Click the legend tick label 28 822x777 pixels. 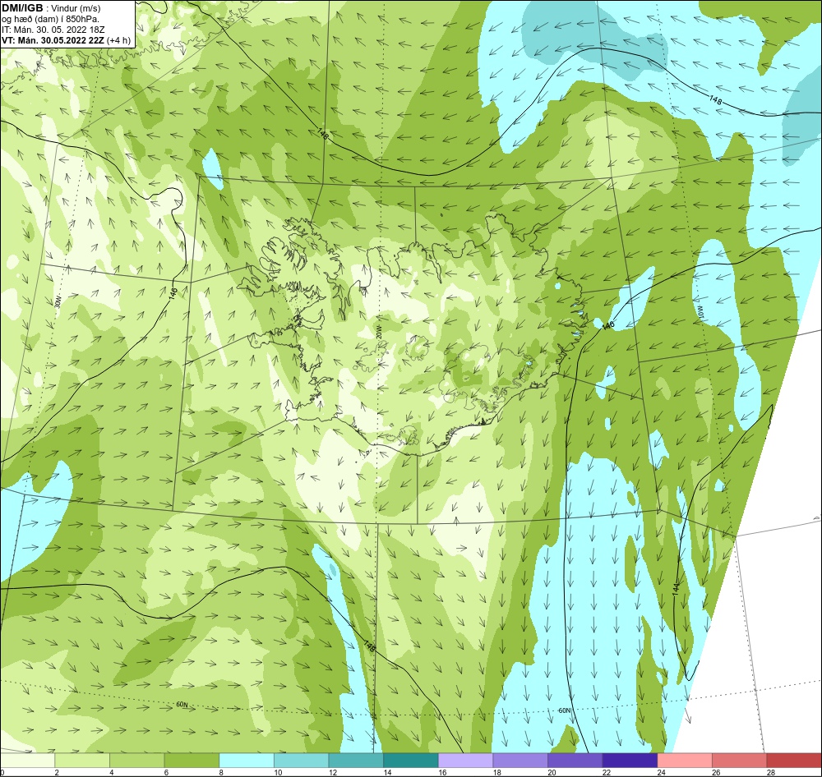click(771, 772)
